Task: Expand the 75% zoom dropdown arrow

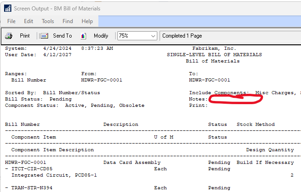Action: tap(152, 36)
